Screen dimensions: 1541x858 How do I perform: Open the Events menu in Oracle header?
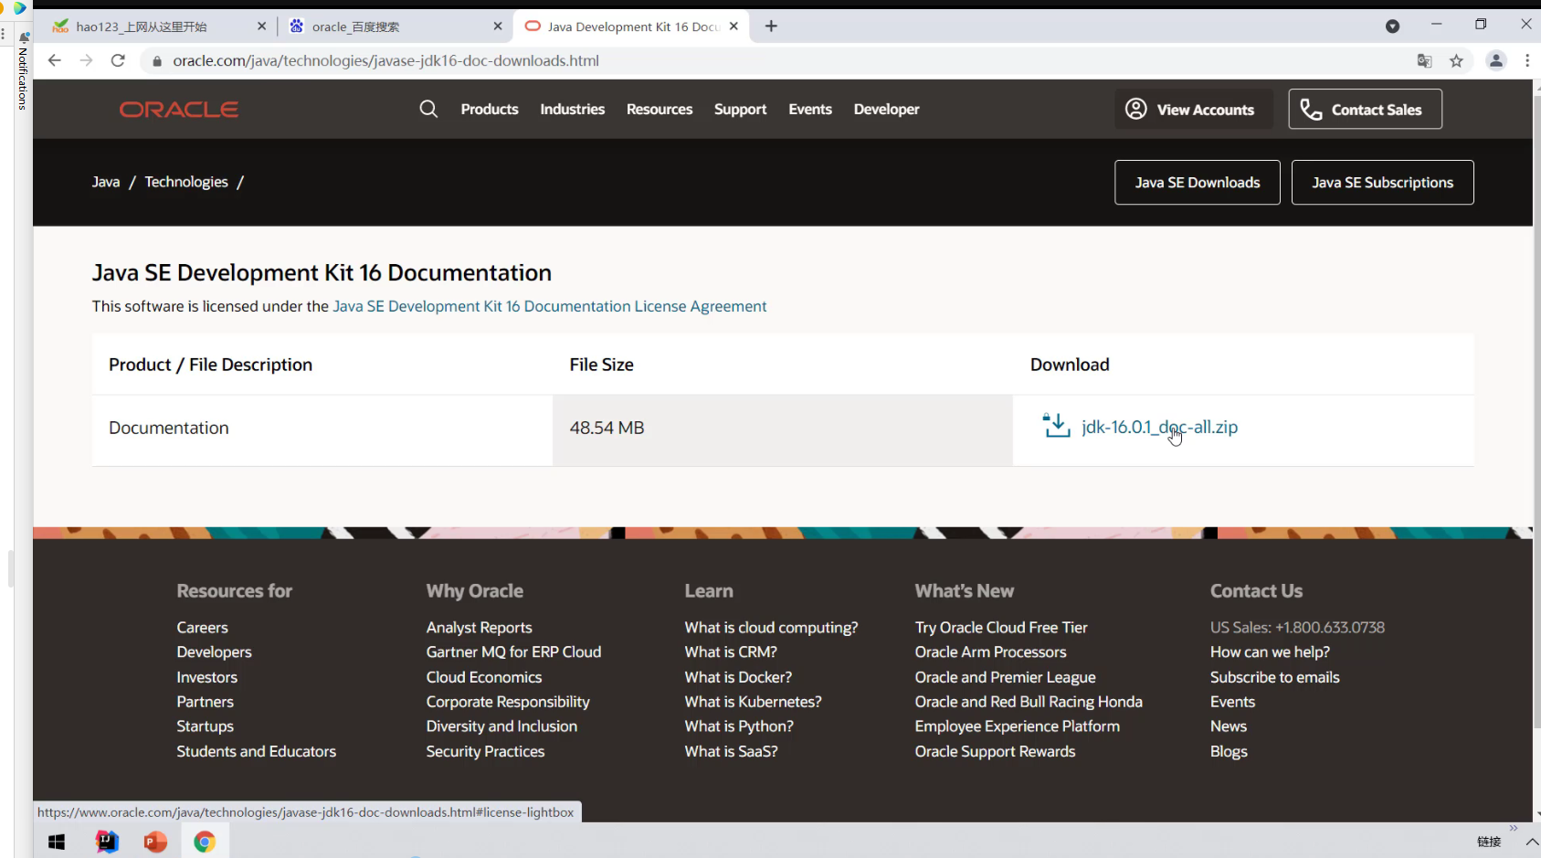click(x=810, y=110)
